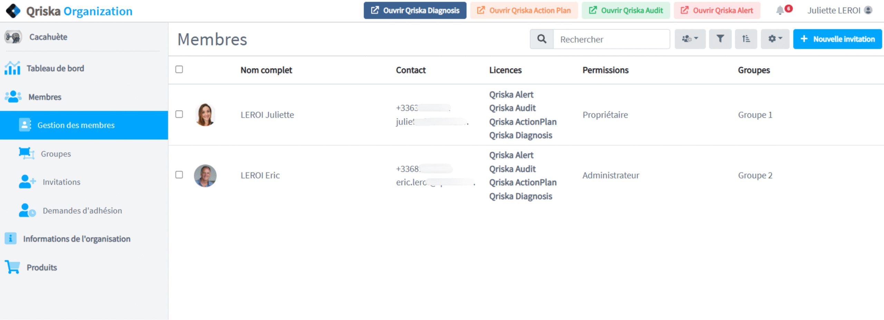Click the Produits shopping cart icon

click(12, 267)
